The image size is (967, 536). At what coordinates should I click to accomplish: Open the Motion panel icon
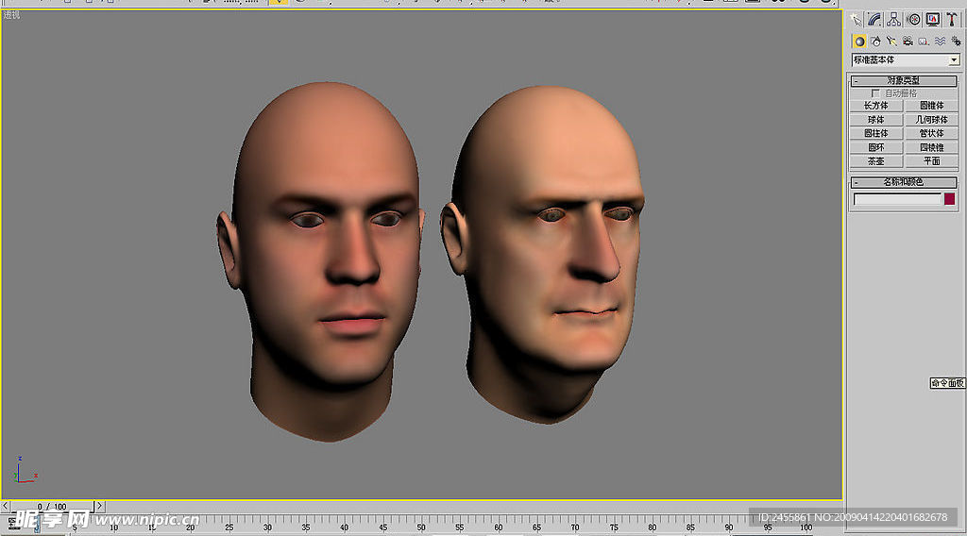click(x=913, y=19)
